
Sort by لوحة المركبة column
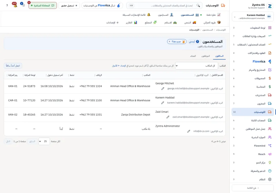click(29, 75)
